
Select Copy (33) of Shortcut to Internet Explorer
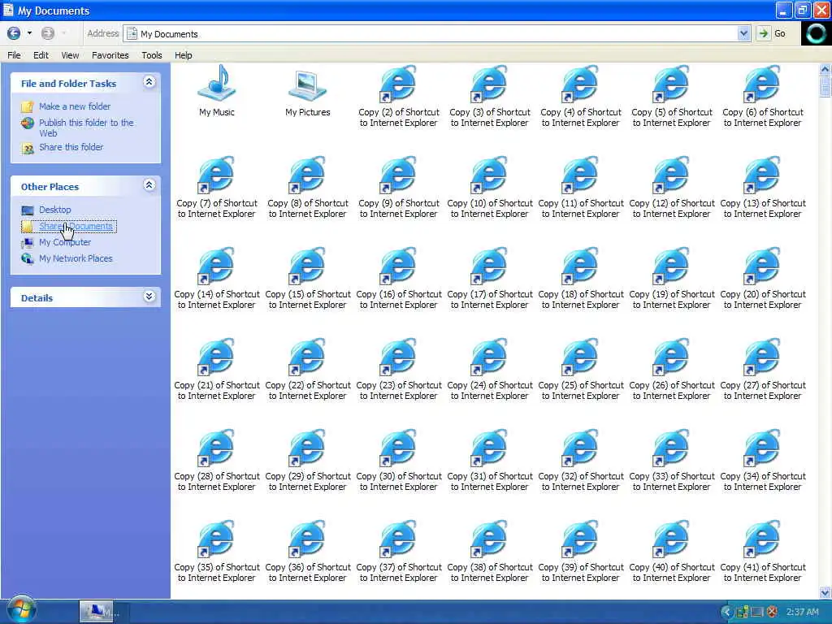[672, 460]
